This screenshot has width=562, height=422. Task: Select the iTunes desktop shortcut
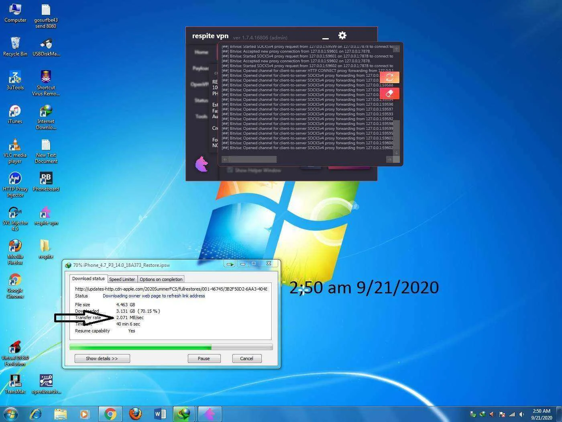15,114
